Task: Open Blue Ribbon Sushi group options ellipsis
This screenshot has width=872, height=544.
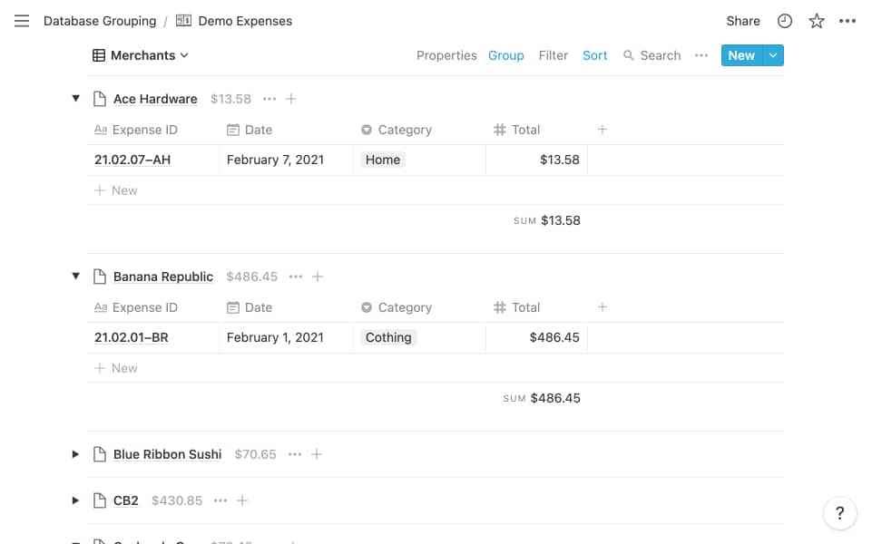Action: [295, 454]
